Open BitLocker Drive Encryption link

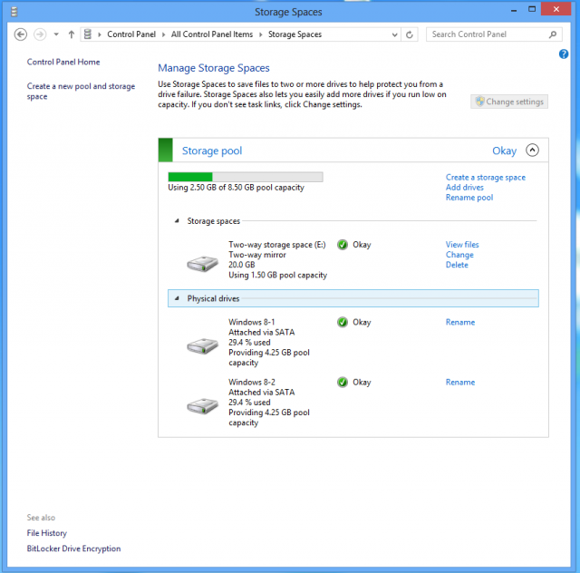(x=73, y=549)
